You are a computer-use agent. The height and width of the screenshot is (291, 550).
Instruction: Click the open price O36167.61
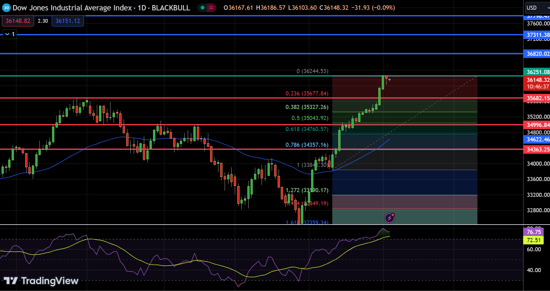[x=238, y=8]
